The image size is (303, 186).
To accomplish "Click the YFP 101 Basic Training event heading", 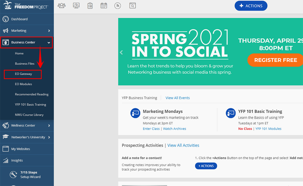I will 260,111.
